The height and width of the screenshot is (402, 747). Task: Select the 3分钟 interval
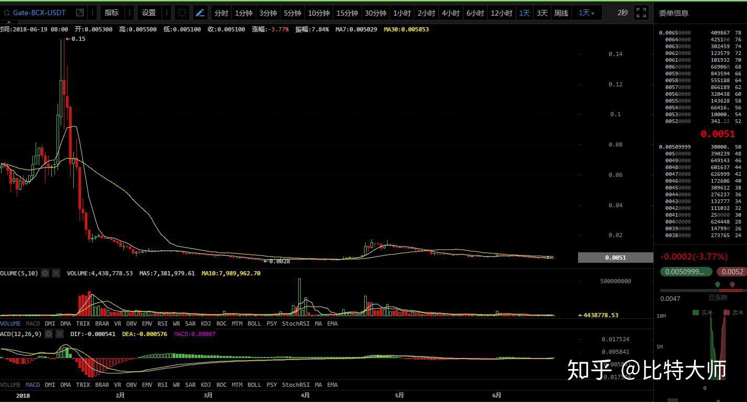coord(268,13)
